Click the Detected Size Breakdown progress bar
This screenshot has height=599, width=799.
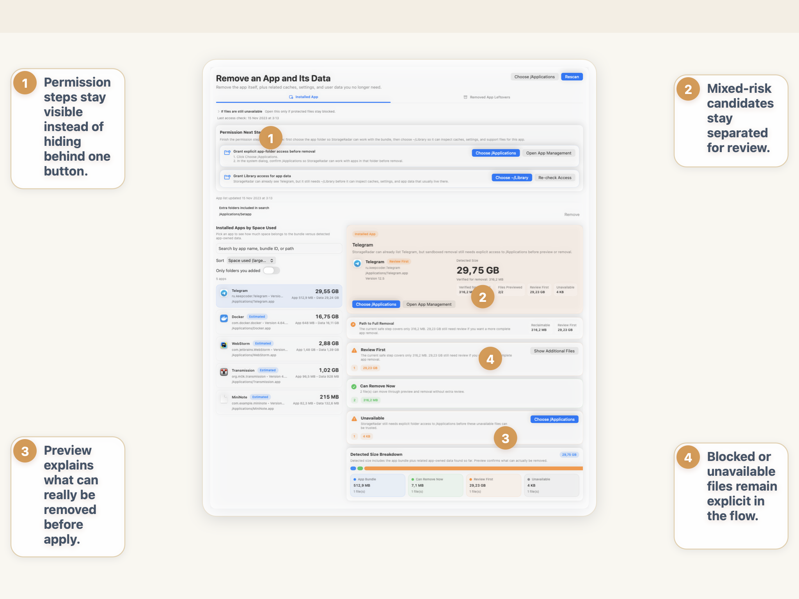pyautogui.click(x=464, y=468)
